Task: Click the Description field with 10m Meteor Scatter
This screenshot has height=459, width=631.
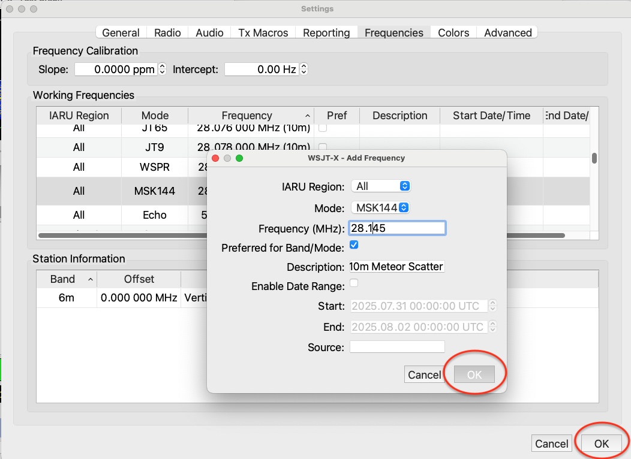Action: coord(397,267)
